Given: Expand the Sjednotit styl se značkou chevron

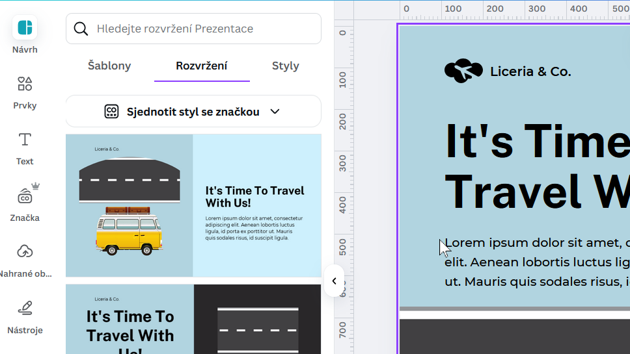Looking at the screenshot, I should click(275, 112).
